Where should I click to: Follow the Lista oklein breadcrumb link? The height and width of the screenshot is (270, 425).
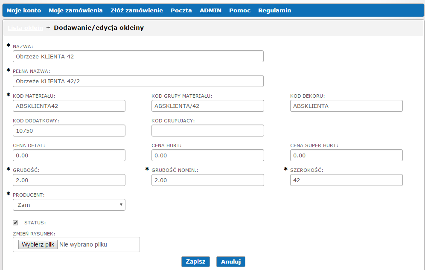[x=25, y=28]
